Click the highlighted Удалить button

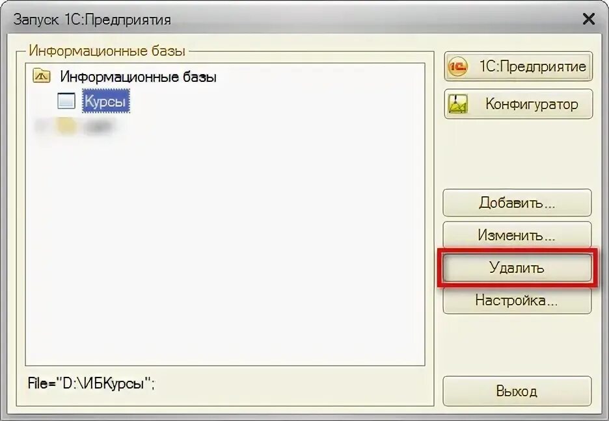click(x=517, y=268)
